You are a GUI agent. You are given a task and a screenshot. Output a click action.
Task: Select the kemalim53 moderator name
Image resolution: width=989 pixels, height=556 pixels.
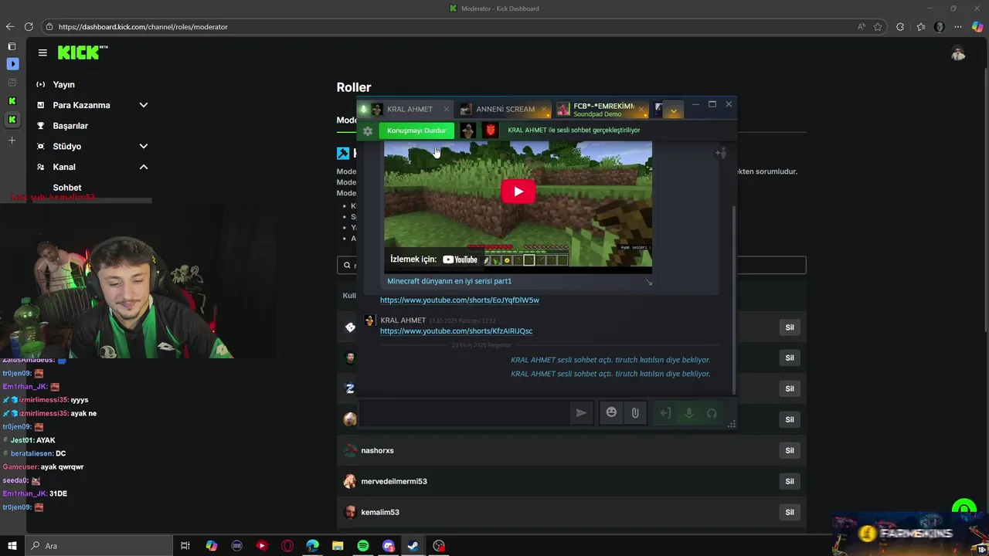[380, 512]
